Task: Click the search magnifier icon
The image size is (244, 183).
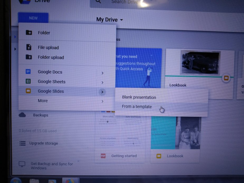Action: pyautogui.click(x=98, y=2)
